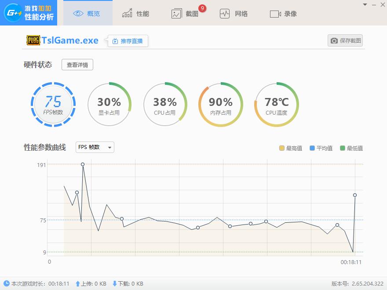The width and height of the screenshot is (387, 290).
Task: Expand the 推荐直播 streaming option
Action: 128,40
